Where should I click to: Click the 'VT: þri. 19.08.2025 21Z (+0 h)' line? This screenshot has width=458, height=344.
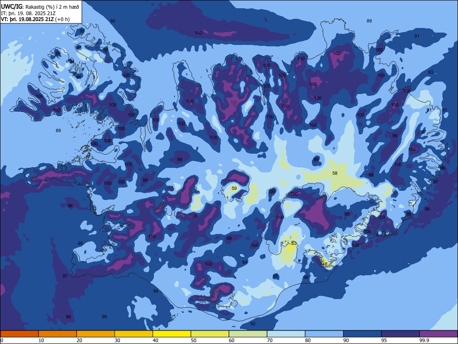tap(35, 19)
